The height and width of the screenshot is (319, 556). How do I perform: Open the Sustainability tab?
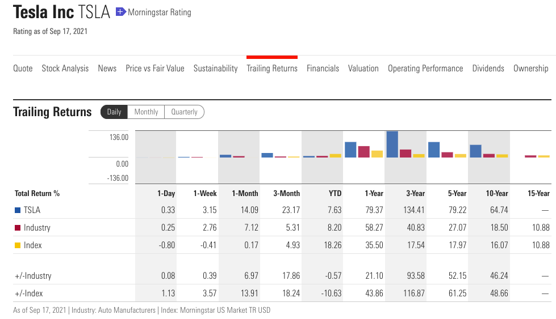coord(216,68)
